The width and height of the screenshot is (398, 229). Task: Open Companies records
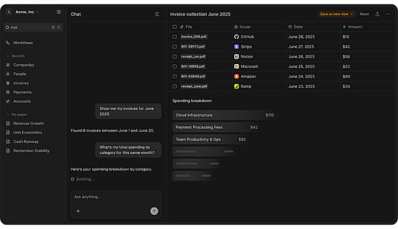pos(24,65)
